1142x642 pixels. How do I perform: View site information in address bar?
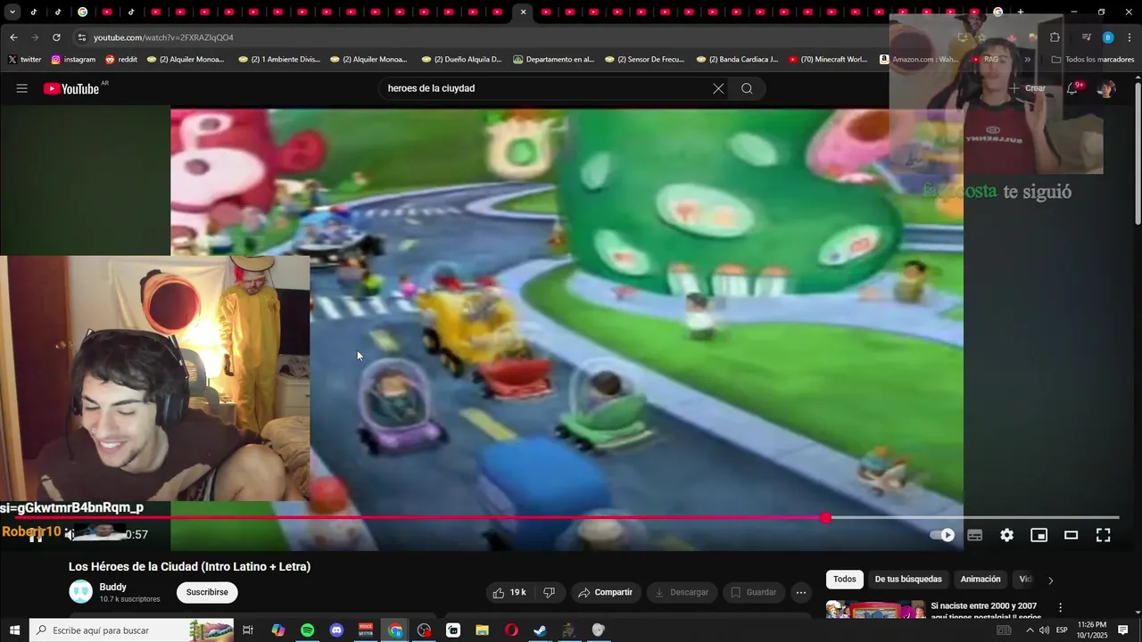(x=82, y=37)
